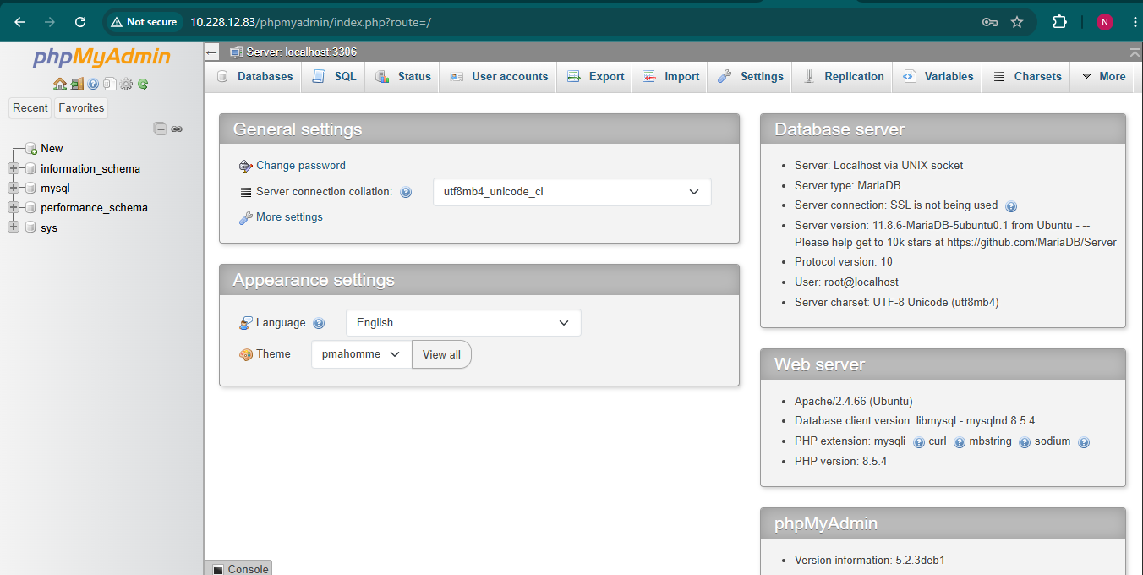
Task: Click the View all themes button
Action: tap(441, 354)
